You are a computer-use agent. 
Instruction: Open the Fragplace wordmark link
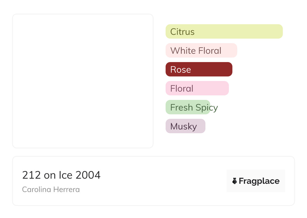click(x=259, y=181)
